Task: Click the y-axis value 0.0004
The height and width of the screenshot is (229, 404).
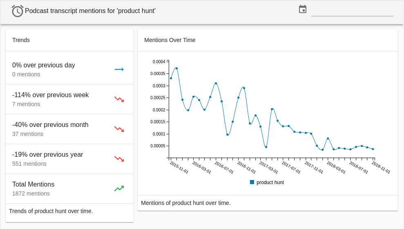Action: [x=159, y=62]
